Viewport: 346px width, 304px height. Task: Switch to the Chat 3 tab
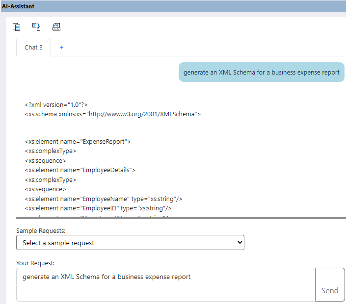pyautogui.click(x=33, y=48)
